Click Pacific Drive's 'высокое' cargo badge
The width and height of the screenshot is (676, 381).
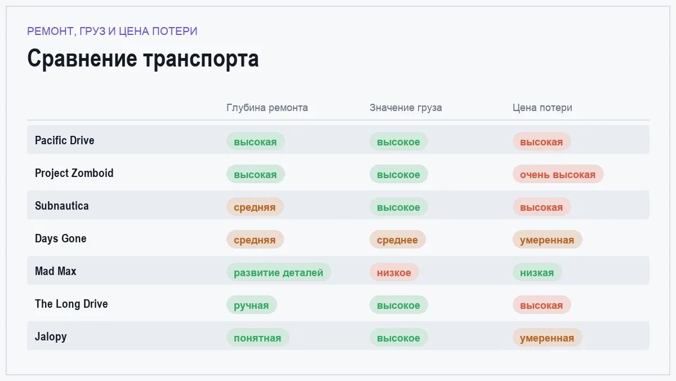pos(399,141)
